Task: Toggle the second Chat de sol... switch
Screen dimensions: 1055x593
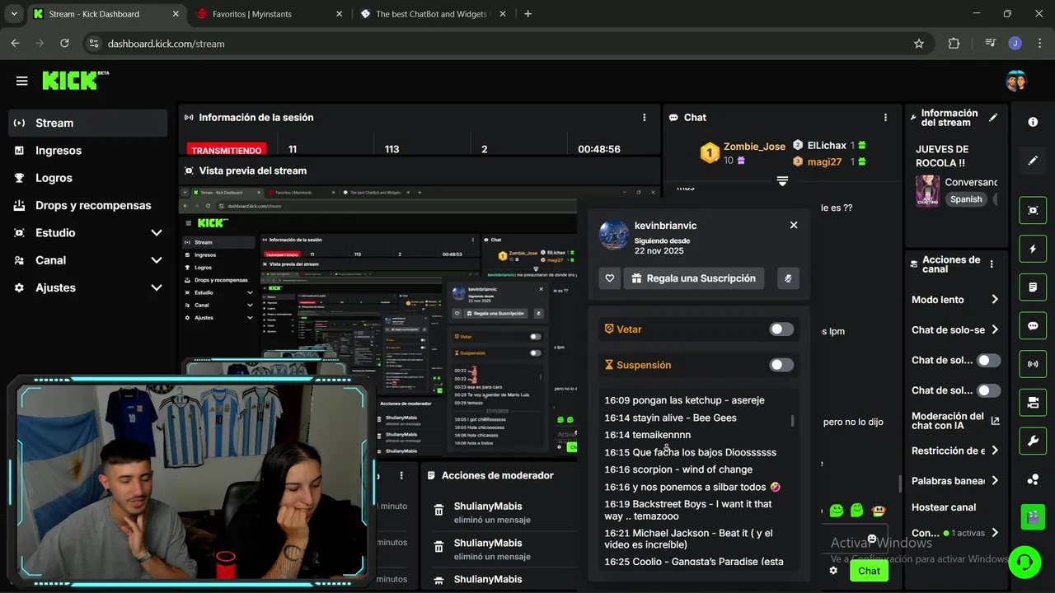Action: [988, 390]
